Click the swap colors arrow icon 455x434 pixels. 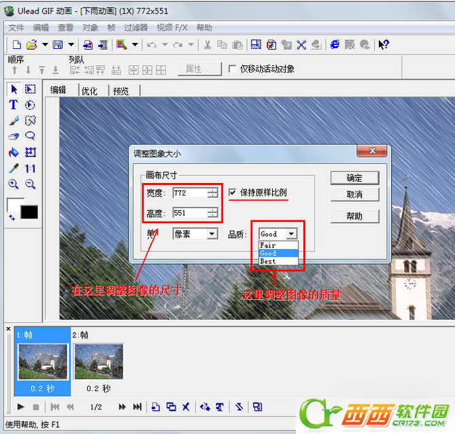(x=12, y=218)
